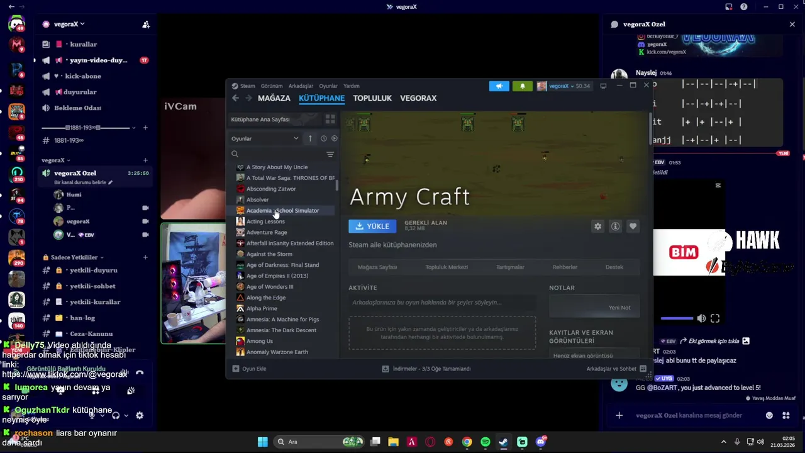805x453 pixels.
Task: Open Discord user settings gear
Action: point(140,415)
